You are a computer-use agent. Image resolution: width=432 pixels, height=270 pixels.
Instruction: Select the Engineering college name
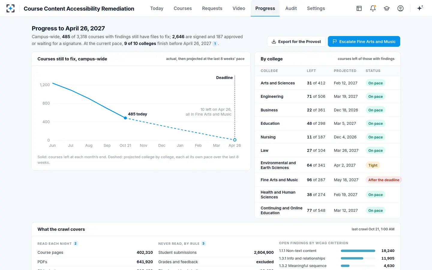pyautogui.click(x=272, y=97)
